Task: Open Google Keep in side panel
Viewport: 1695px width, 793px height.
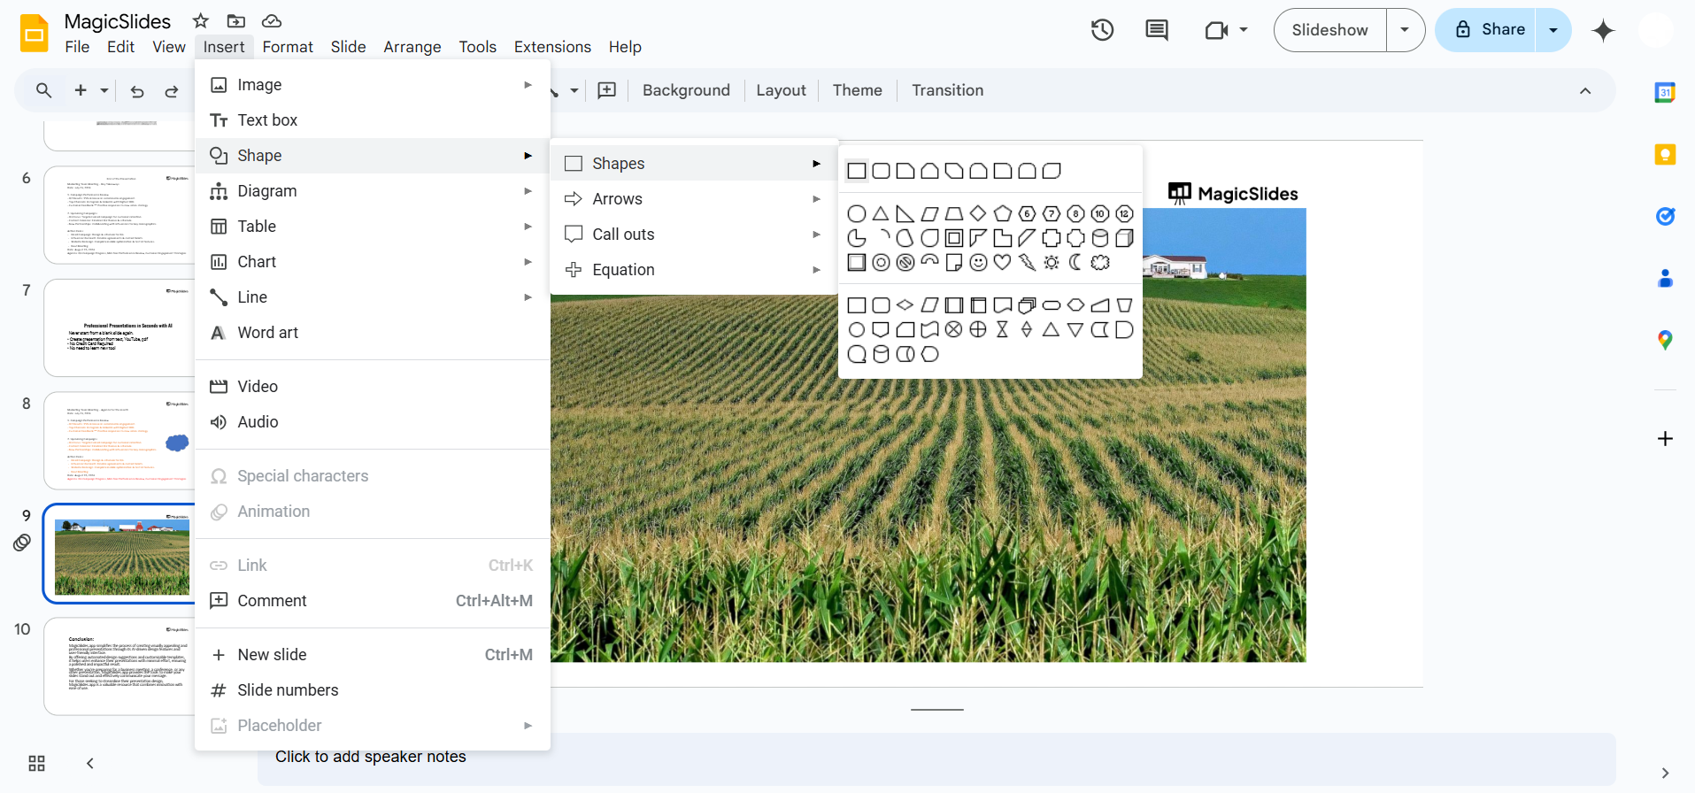Action: (x=1665, y=154)
